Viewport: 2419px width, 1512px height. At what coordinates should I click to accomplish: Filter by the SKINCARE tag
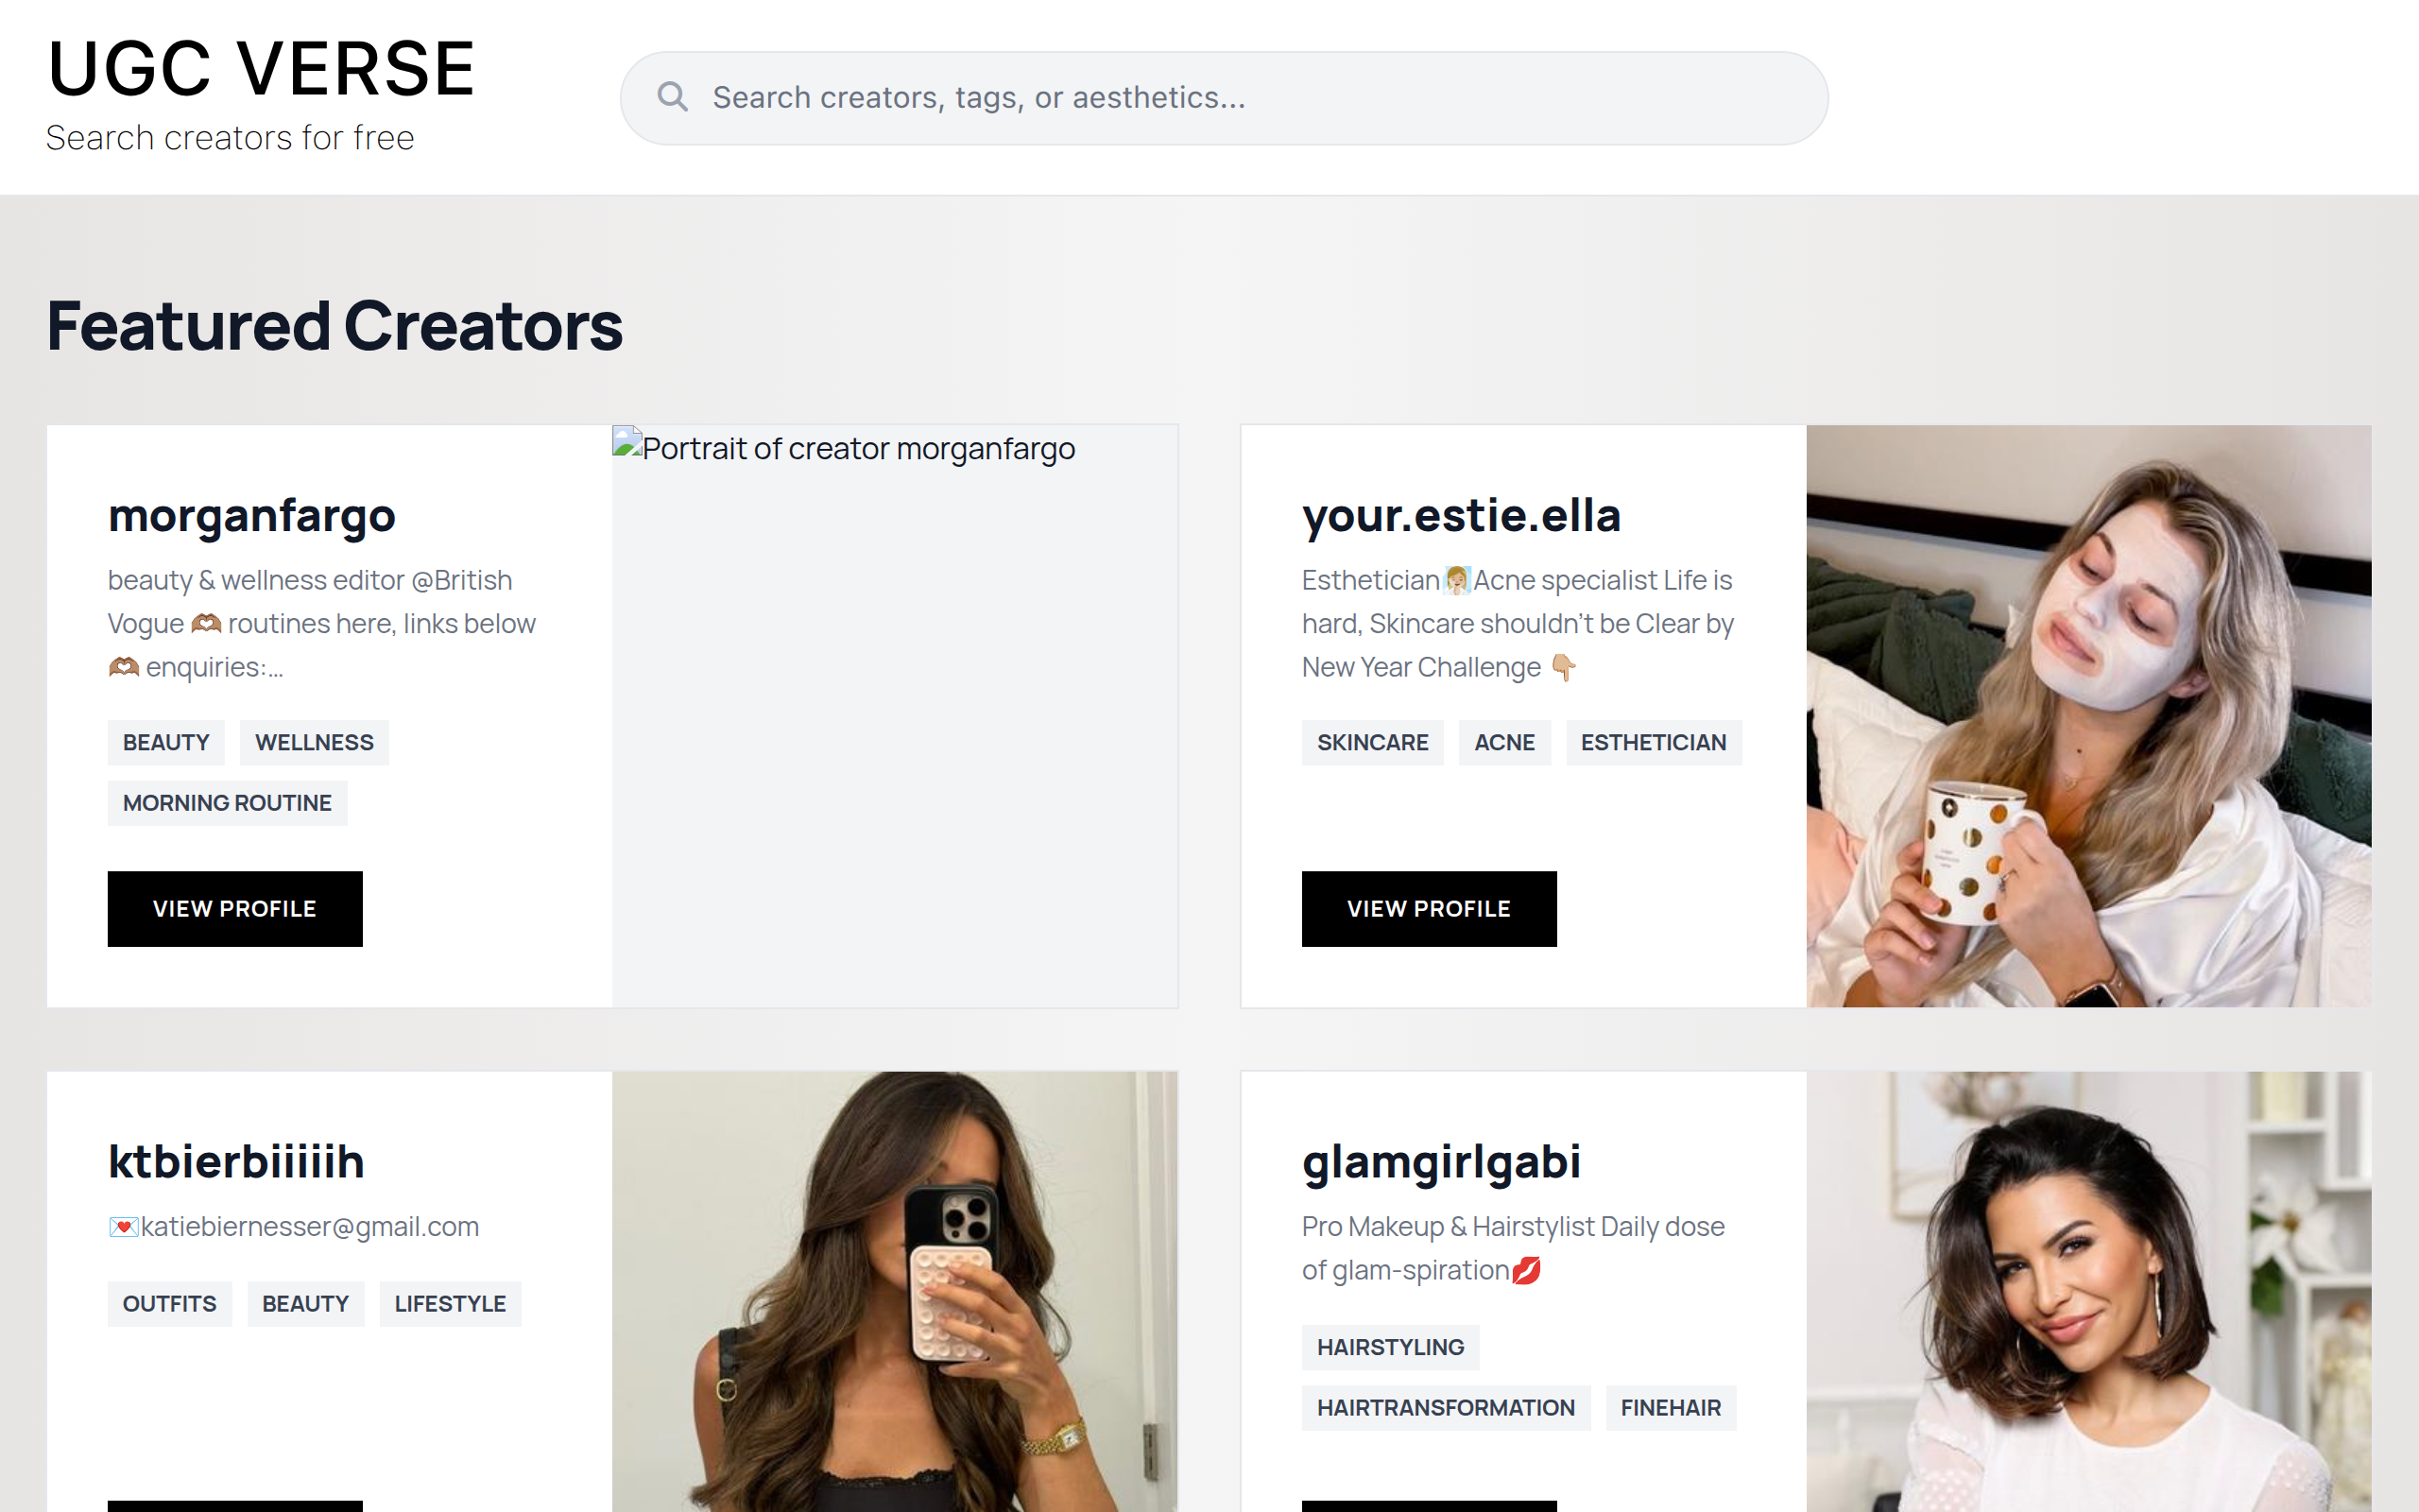pos(1372,742)
